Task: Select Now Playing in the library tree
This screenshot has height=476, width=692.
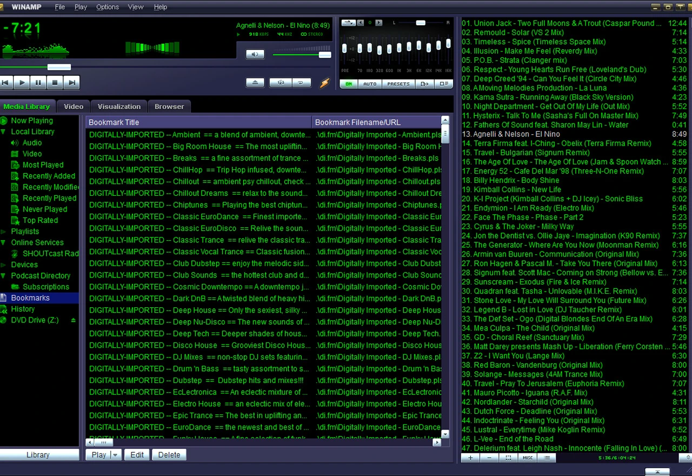Action: pos(32,121)
